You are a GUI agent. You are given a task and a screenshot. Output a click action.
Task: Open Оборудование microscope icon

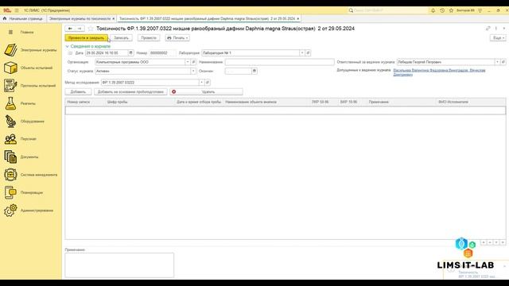tap(10, 122)
